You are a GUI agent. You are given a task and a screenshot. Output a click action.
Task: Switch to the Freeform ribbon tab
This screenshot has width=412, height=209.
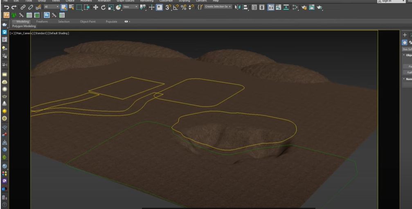pos(42,22)
